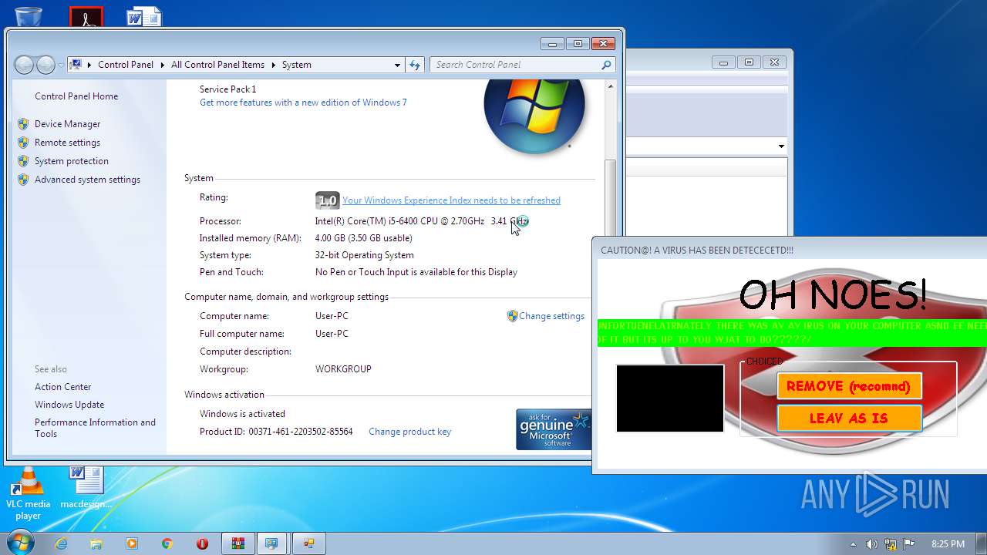
Task: Click the User-PC computer name value
Action: click(x=332, y=316)
